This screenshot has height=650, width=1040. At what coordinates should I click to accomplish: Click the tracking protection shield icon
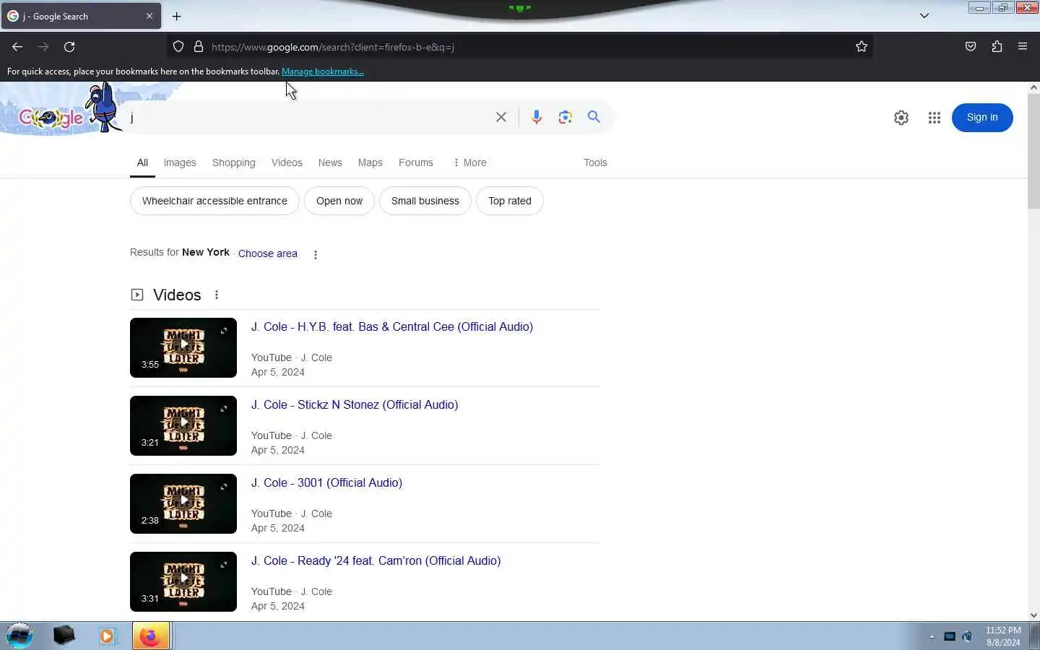(178, 47)
